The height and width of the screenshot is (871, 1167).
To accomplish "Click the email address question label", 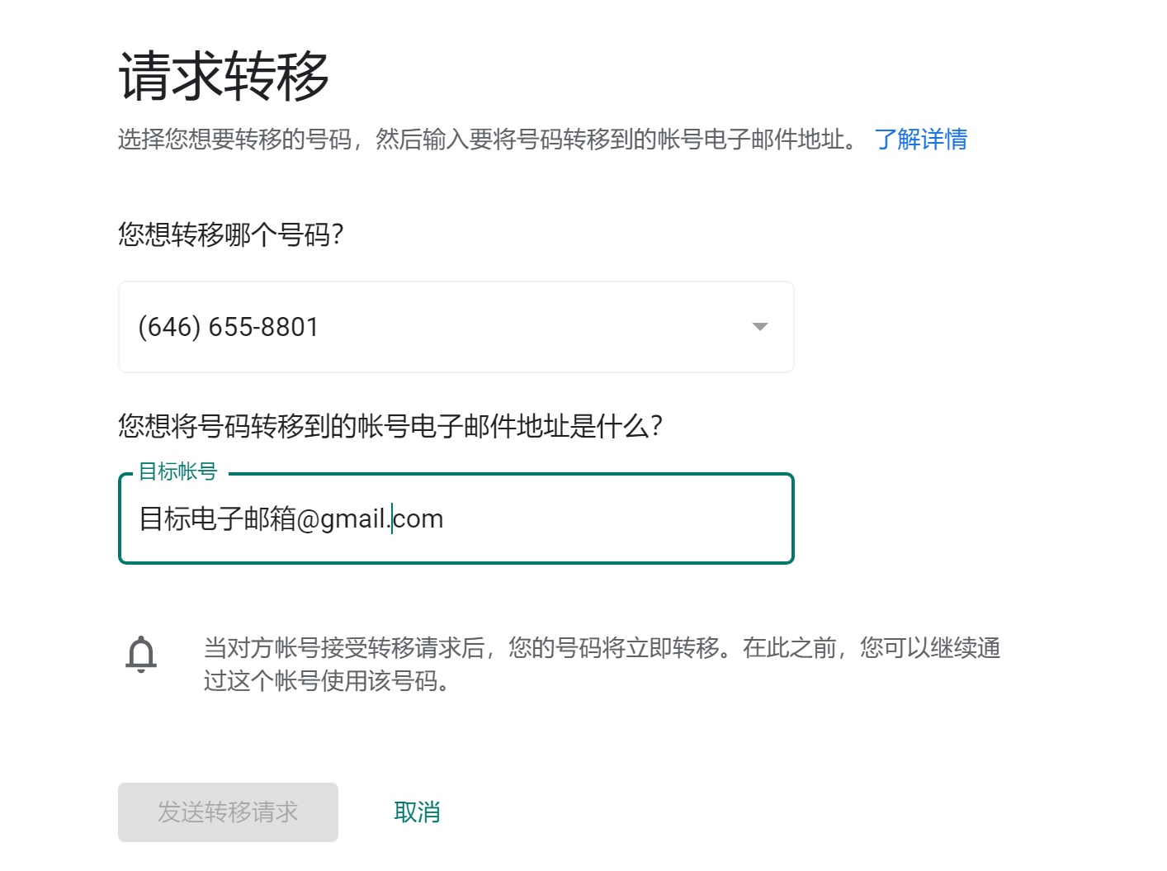I will coord(390,426).
